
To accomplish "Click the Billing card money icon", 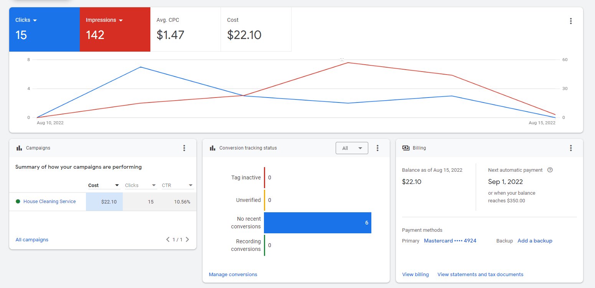I will (x=406, y=148).
